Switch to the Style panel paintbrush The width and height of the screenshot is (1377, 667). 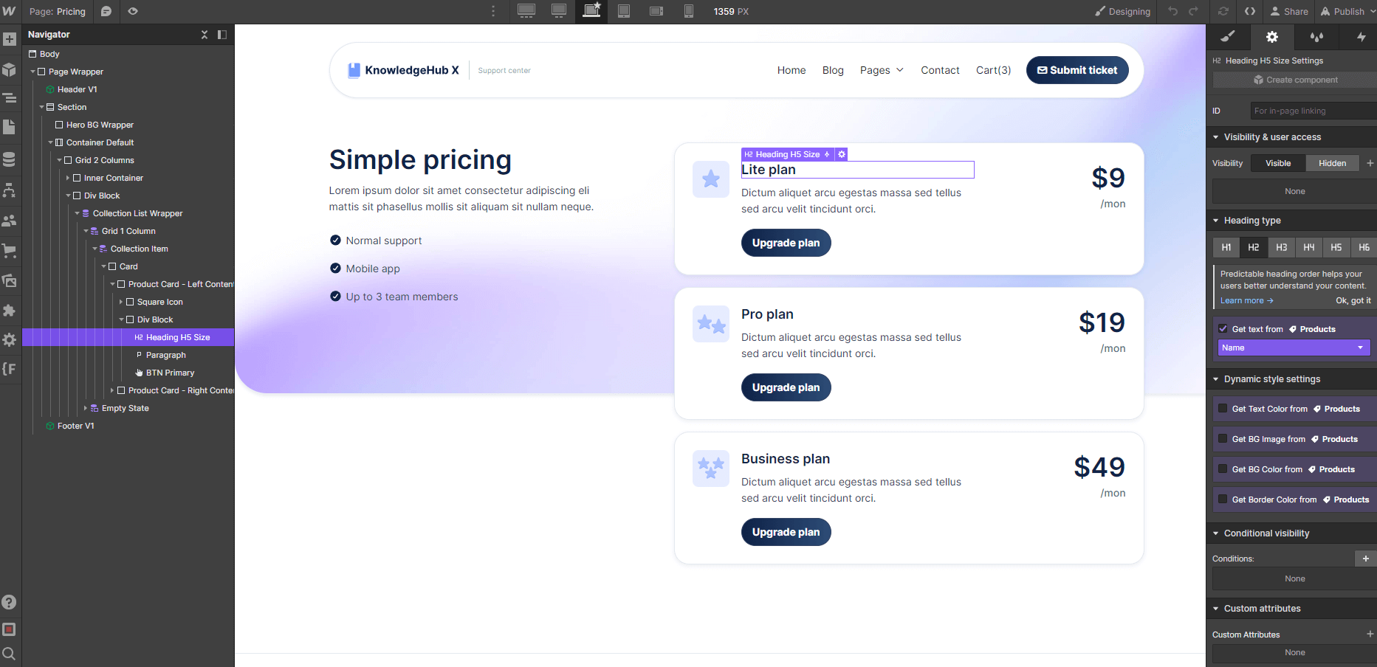click(1228, 37)
